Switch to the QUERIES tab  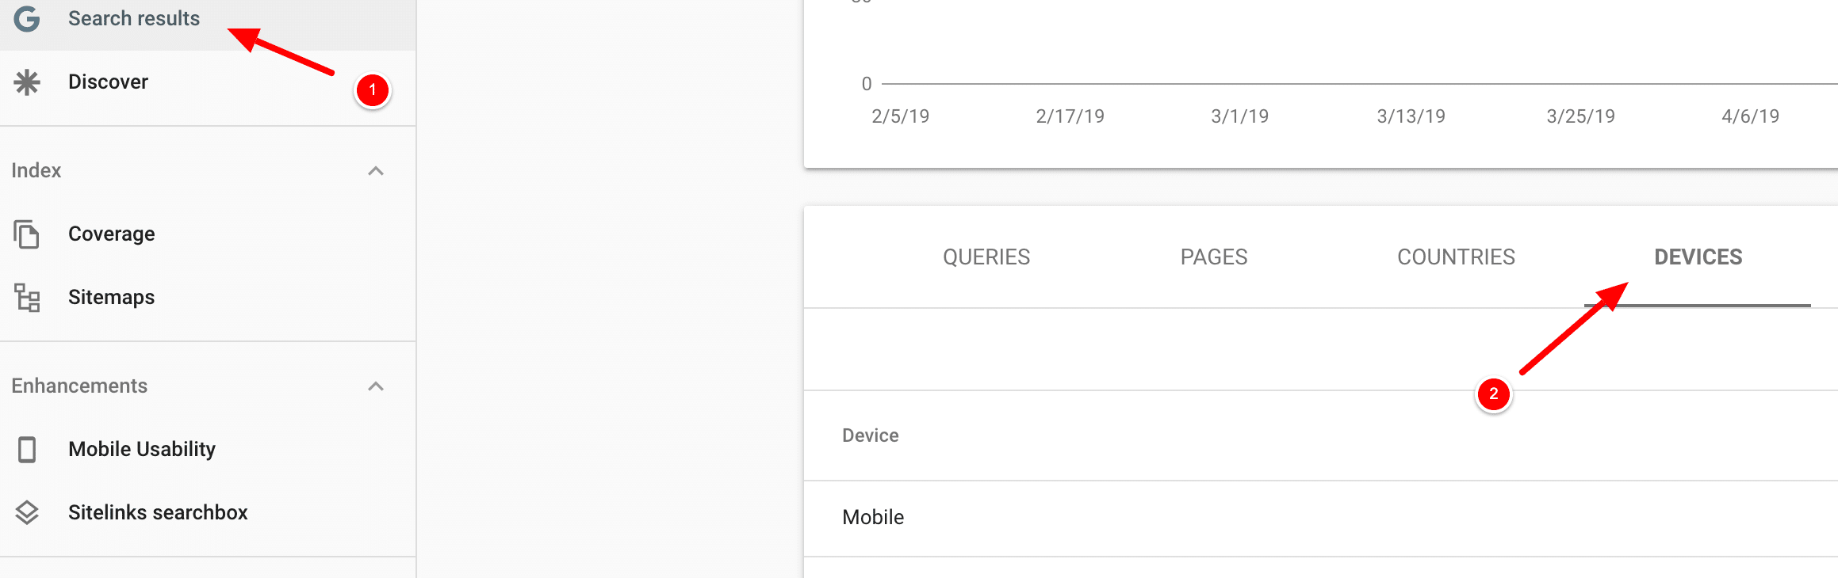[986, 256]
